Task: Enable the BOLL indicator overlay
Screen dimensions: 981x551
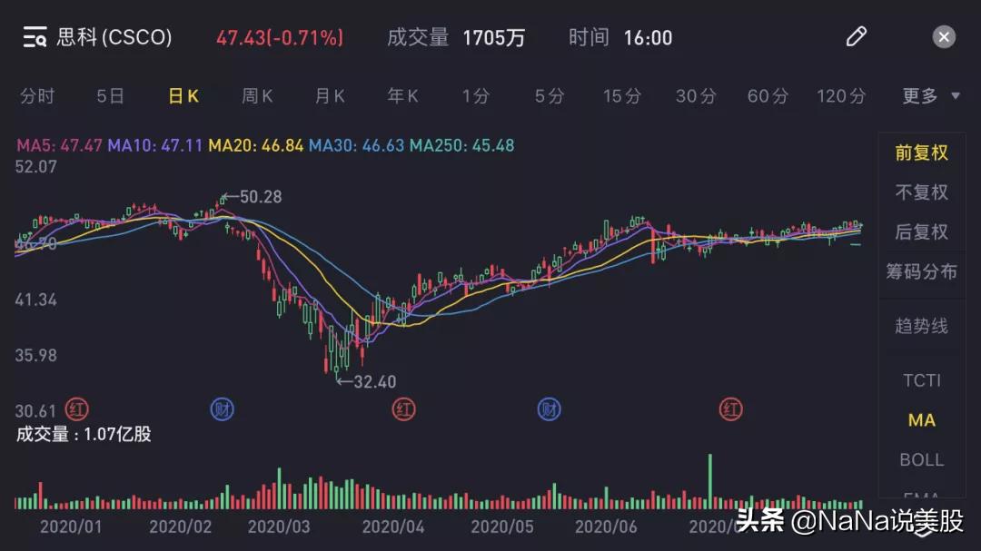Action: 921,460
